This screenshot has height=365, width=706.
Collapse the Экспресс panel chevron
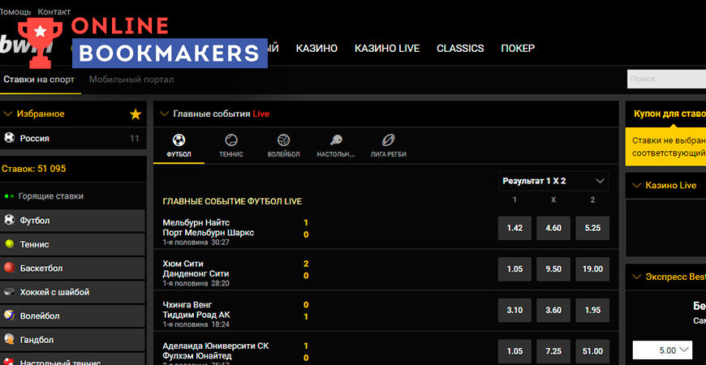636,277
